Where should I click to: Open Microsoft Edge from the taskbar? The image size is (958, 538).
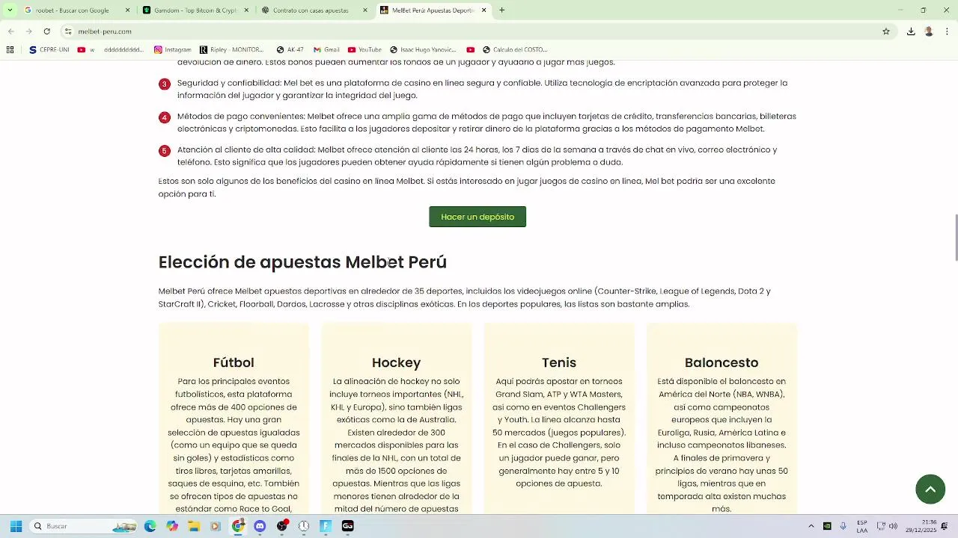150,526
